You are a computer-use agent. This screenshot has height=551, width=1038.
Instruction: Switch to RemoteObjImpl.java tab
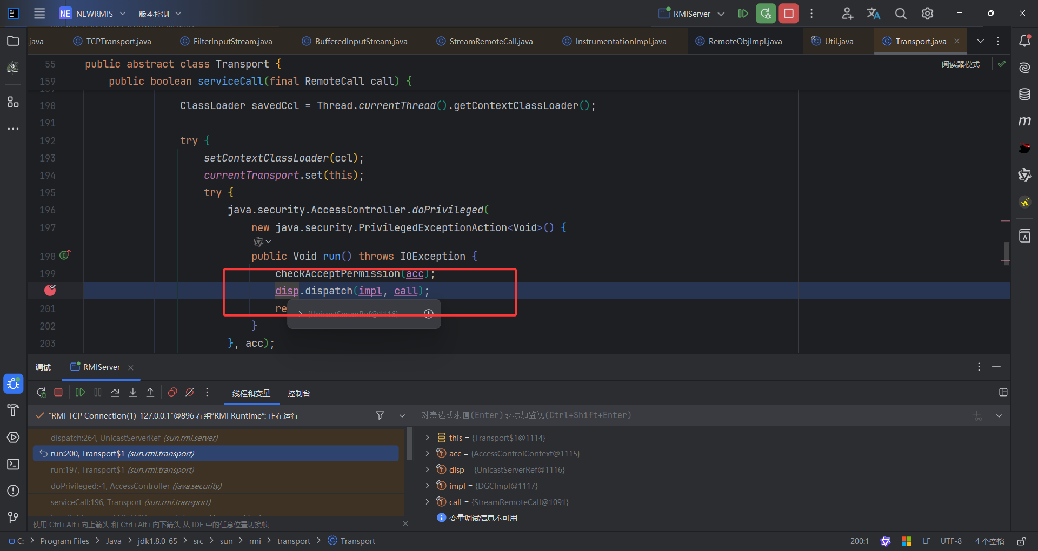[x=738, y=41]
